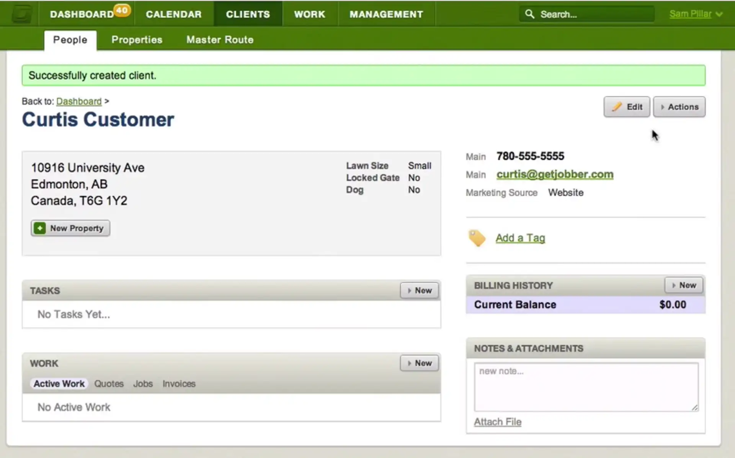Go to Calendar in top navigation
The image size is (735, 458).
(x=173, y=14)
